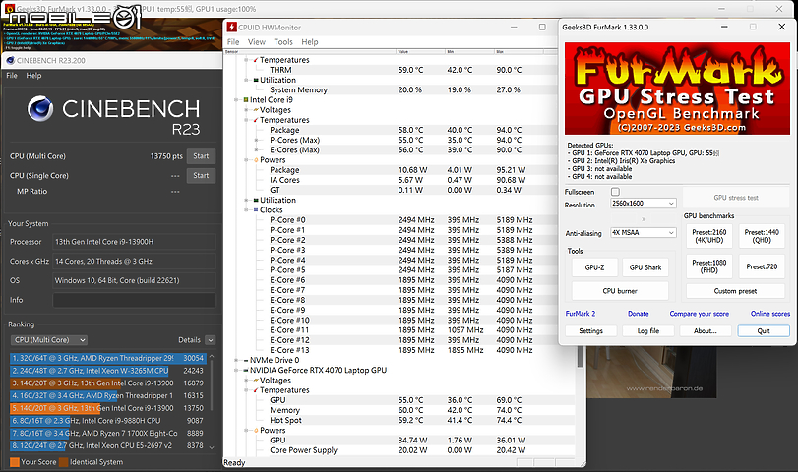Open the FurMark Log file

click(x=648, y=331)
